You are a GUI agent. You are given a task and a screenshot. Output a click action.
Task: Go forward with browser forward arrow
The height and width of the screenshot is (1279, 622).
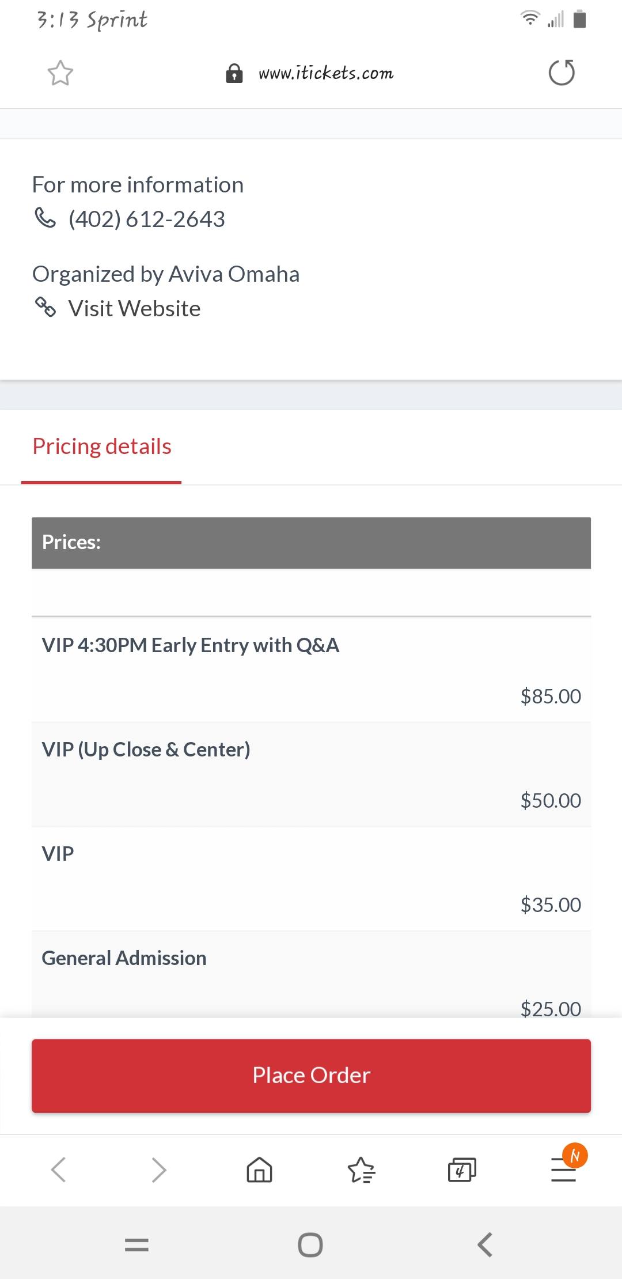(159, 1170)
